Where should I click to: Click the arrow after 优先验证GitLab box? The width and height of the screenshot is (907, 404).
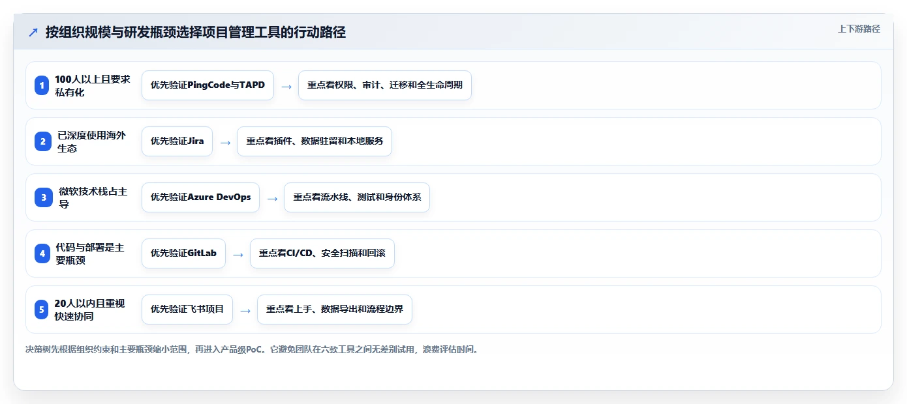pos(238,254)
